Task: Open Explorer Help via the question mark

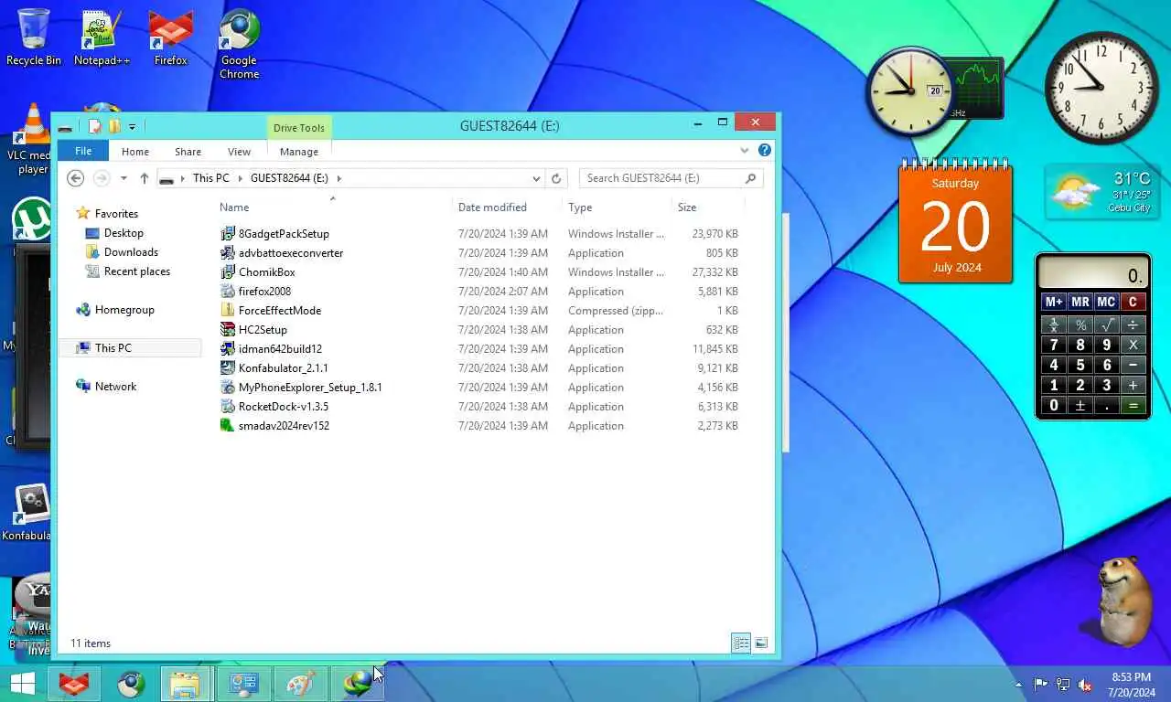Action: (x=765, y=151)
